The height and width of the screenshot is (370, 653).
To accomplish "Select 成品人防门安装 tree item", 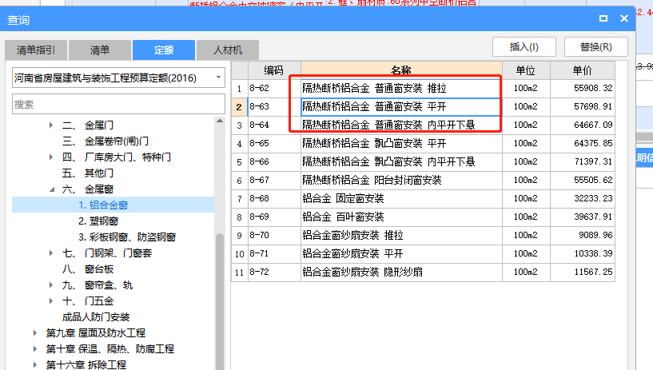I will pos(96,317).
